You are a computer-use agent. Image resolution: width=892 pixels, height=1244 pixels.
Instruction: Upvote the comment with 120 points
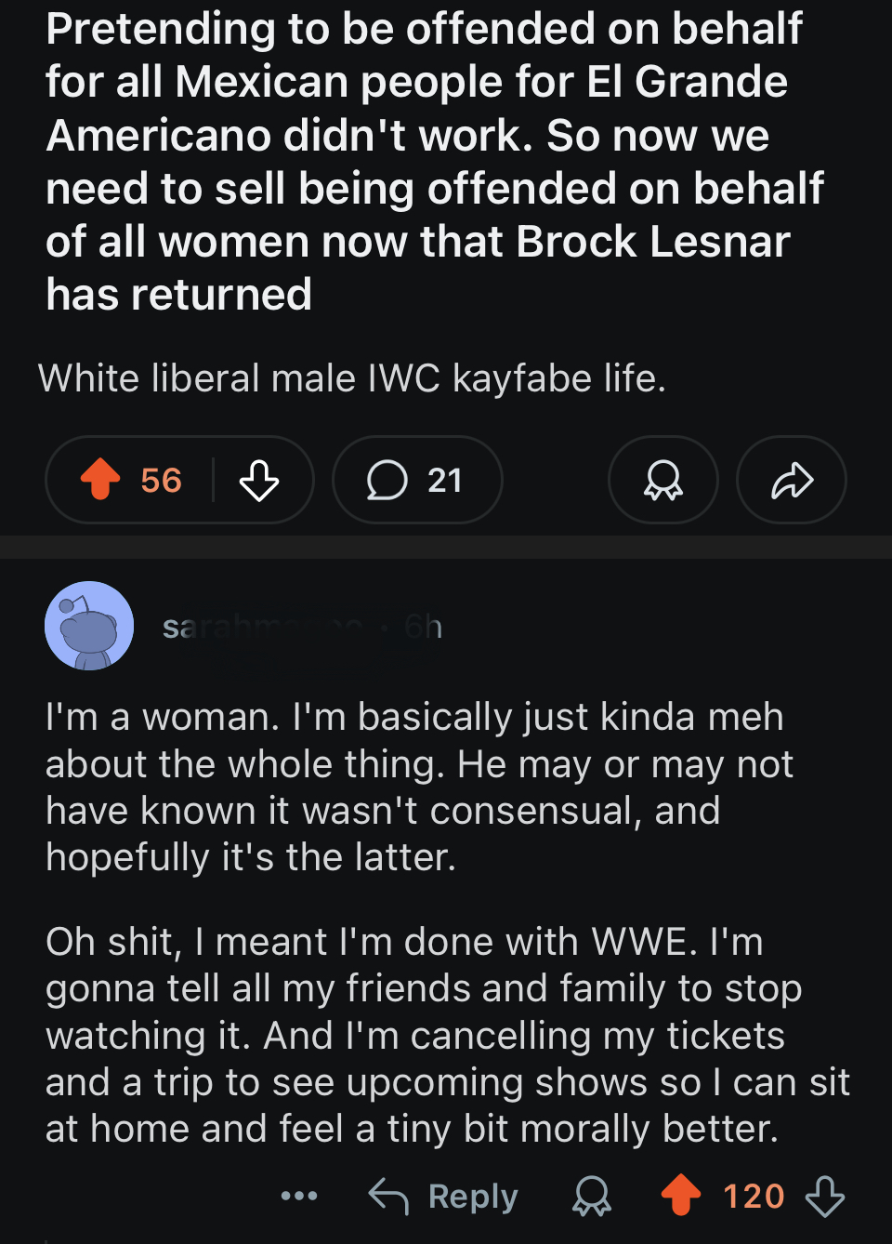click(x=681, y=1196)
